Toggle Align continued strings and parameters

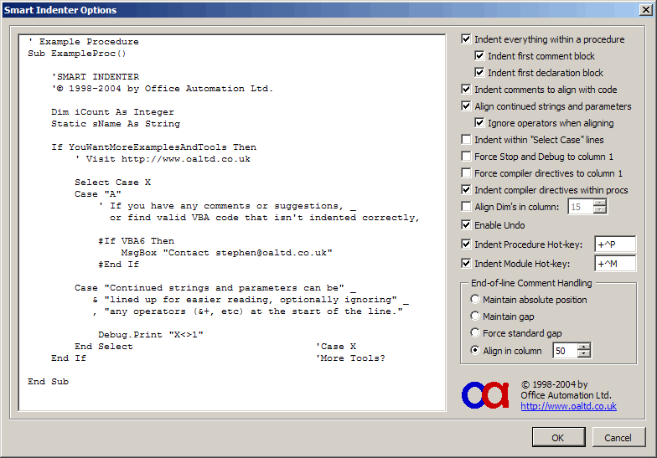(x=466, y=105)
